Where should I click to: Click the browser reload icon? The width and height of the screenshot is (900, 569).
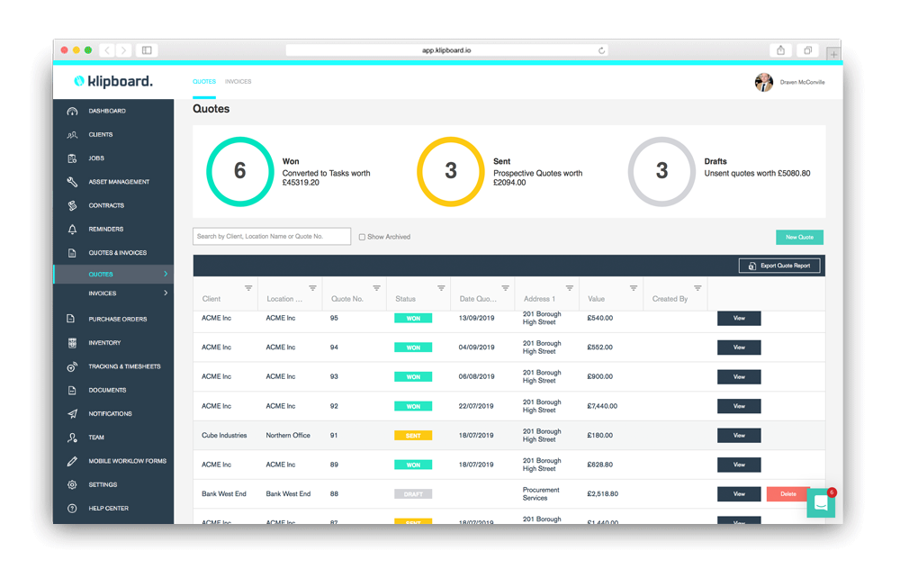tap(601, 50)
